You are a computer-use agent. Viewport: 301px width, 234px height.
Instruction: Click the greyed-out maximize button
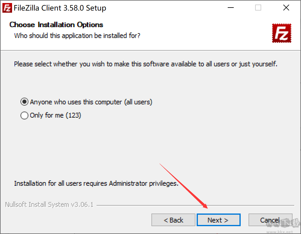pos(258,8)
